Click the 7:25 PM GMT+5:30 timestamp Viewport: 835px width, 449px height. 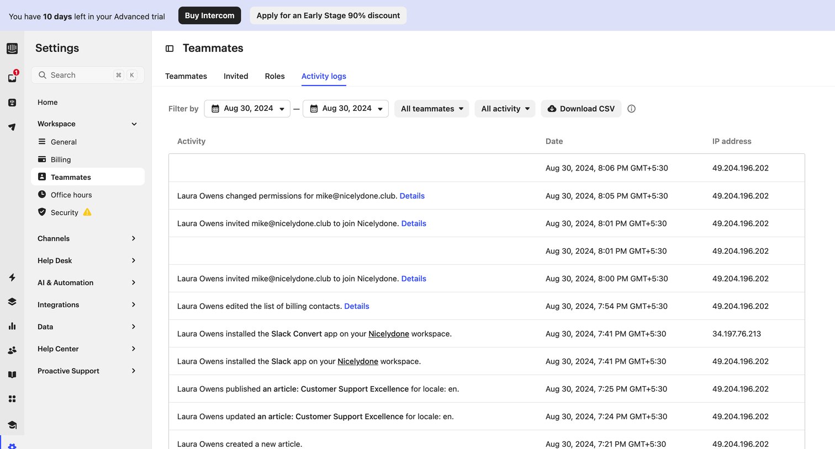point(606,389)
